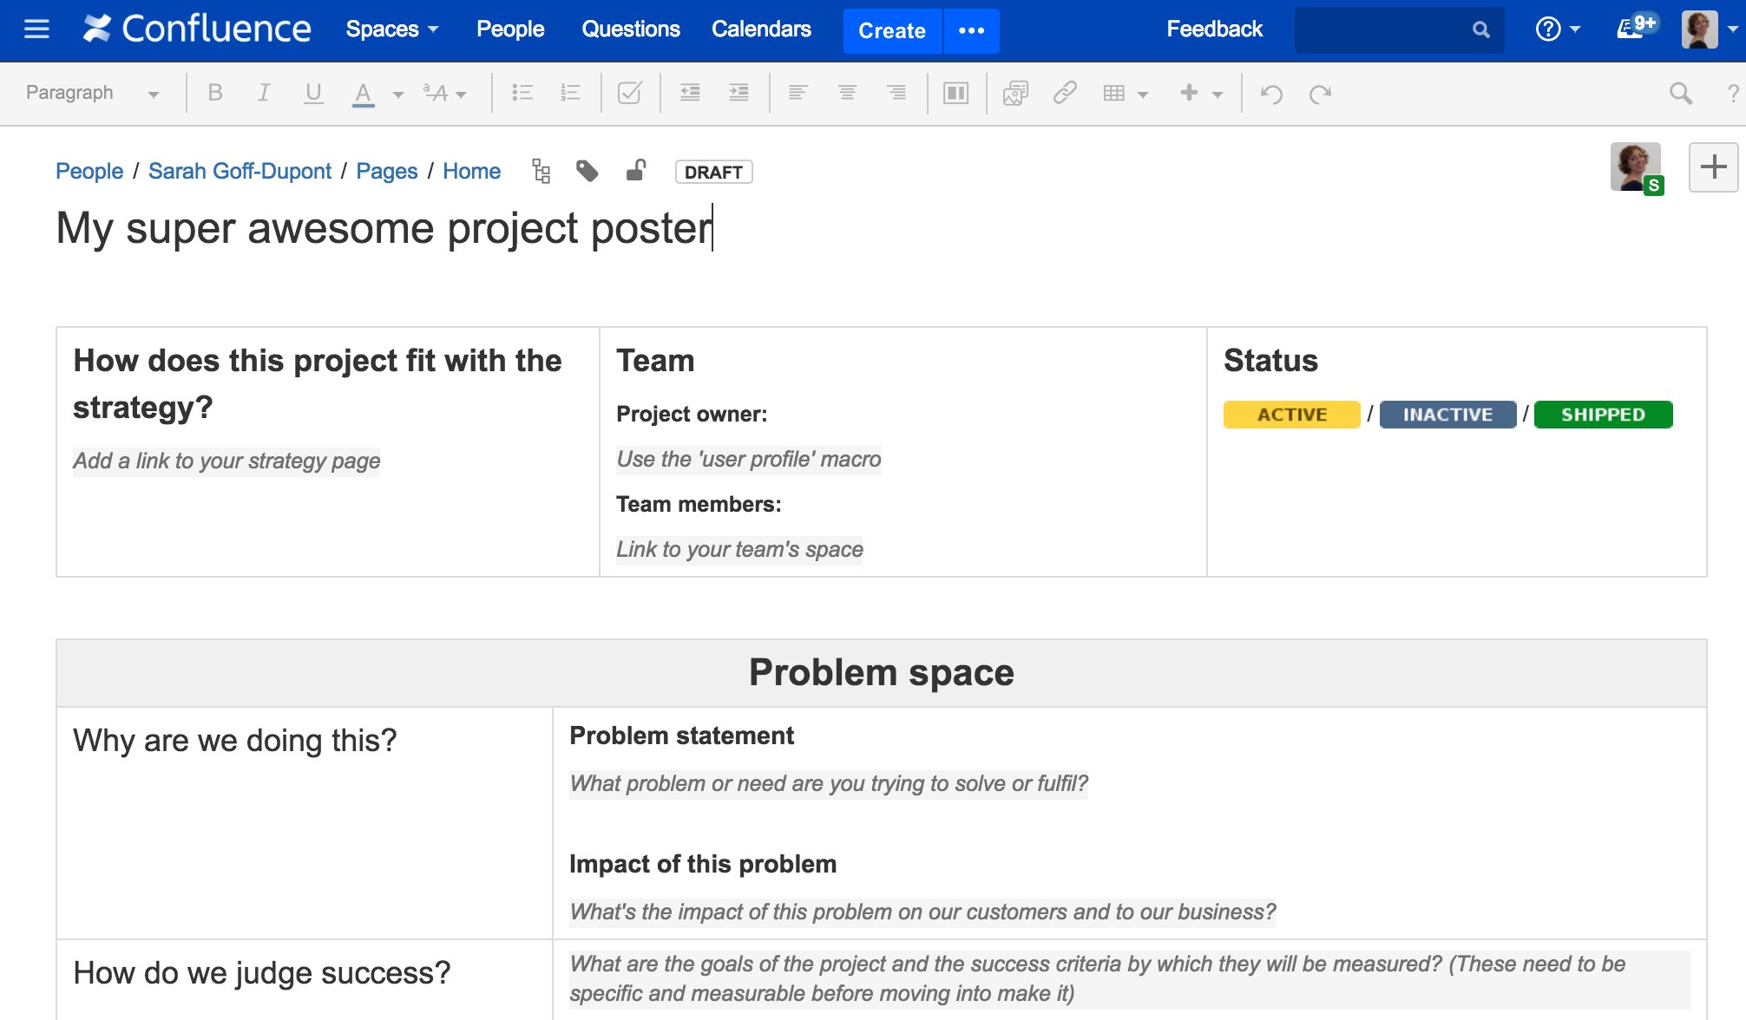Toggle bold formatting
The image size is (1746, 1020).
coord(215,93)
